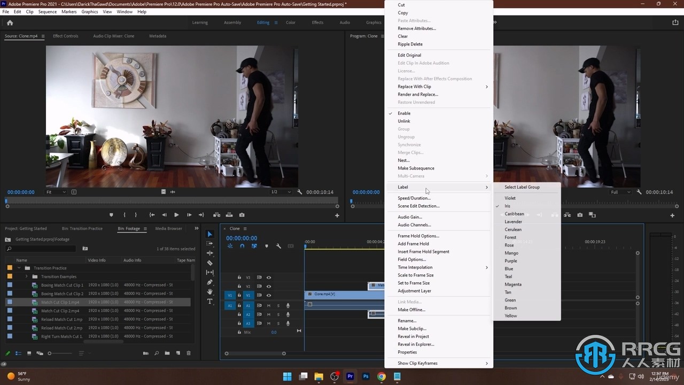The image size is (684, 385).
Task: Click Export Frame camera in Source monitor
Action: click(242, 215)
